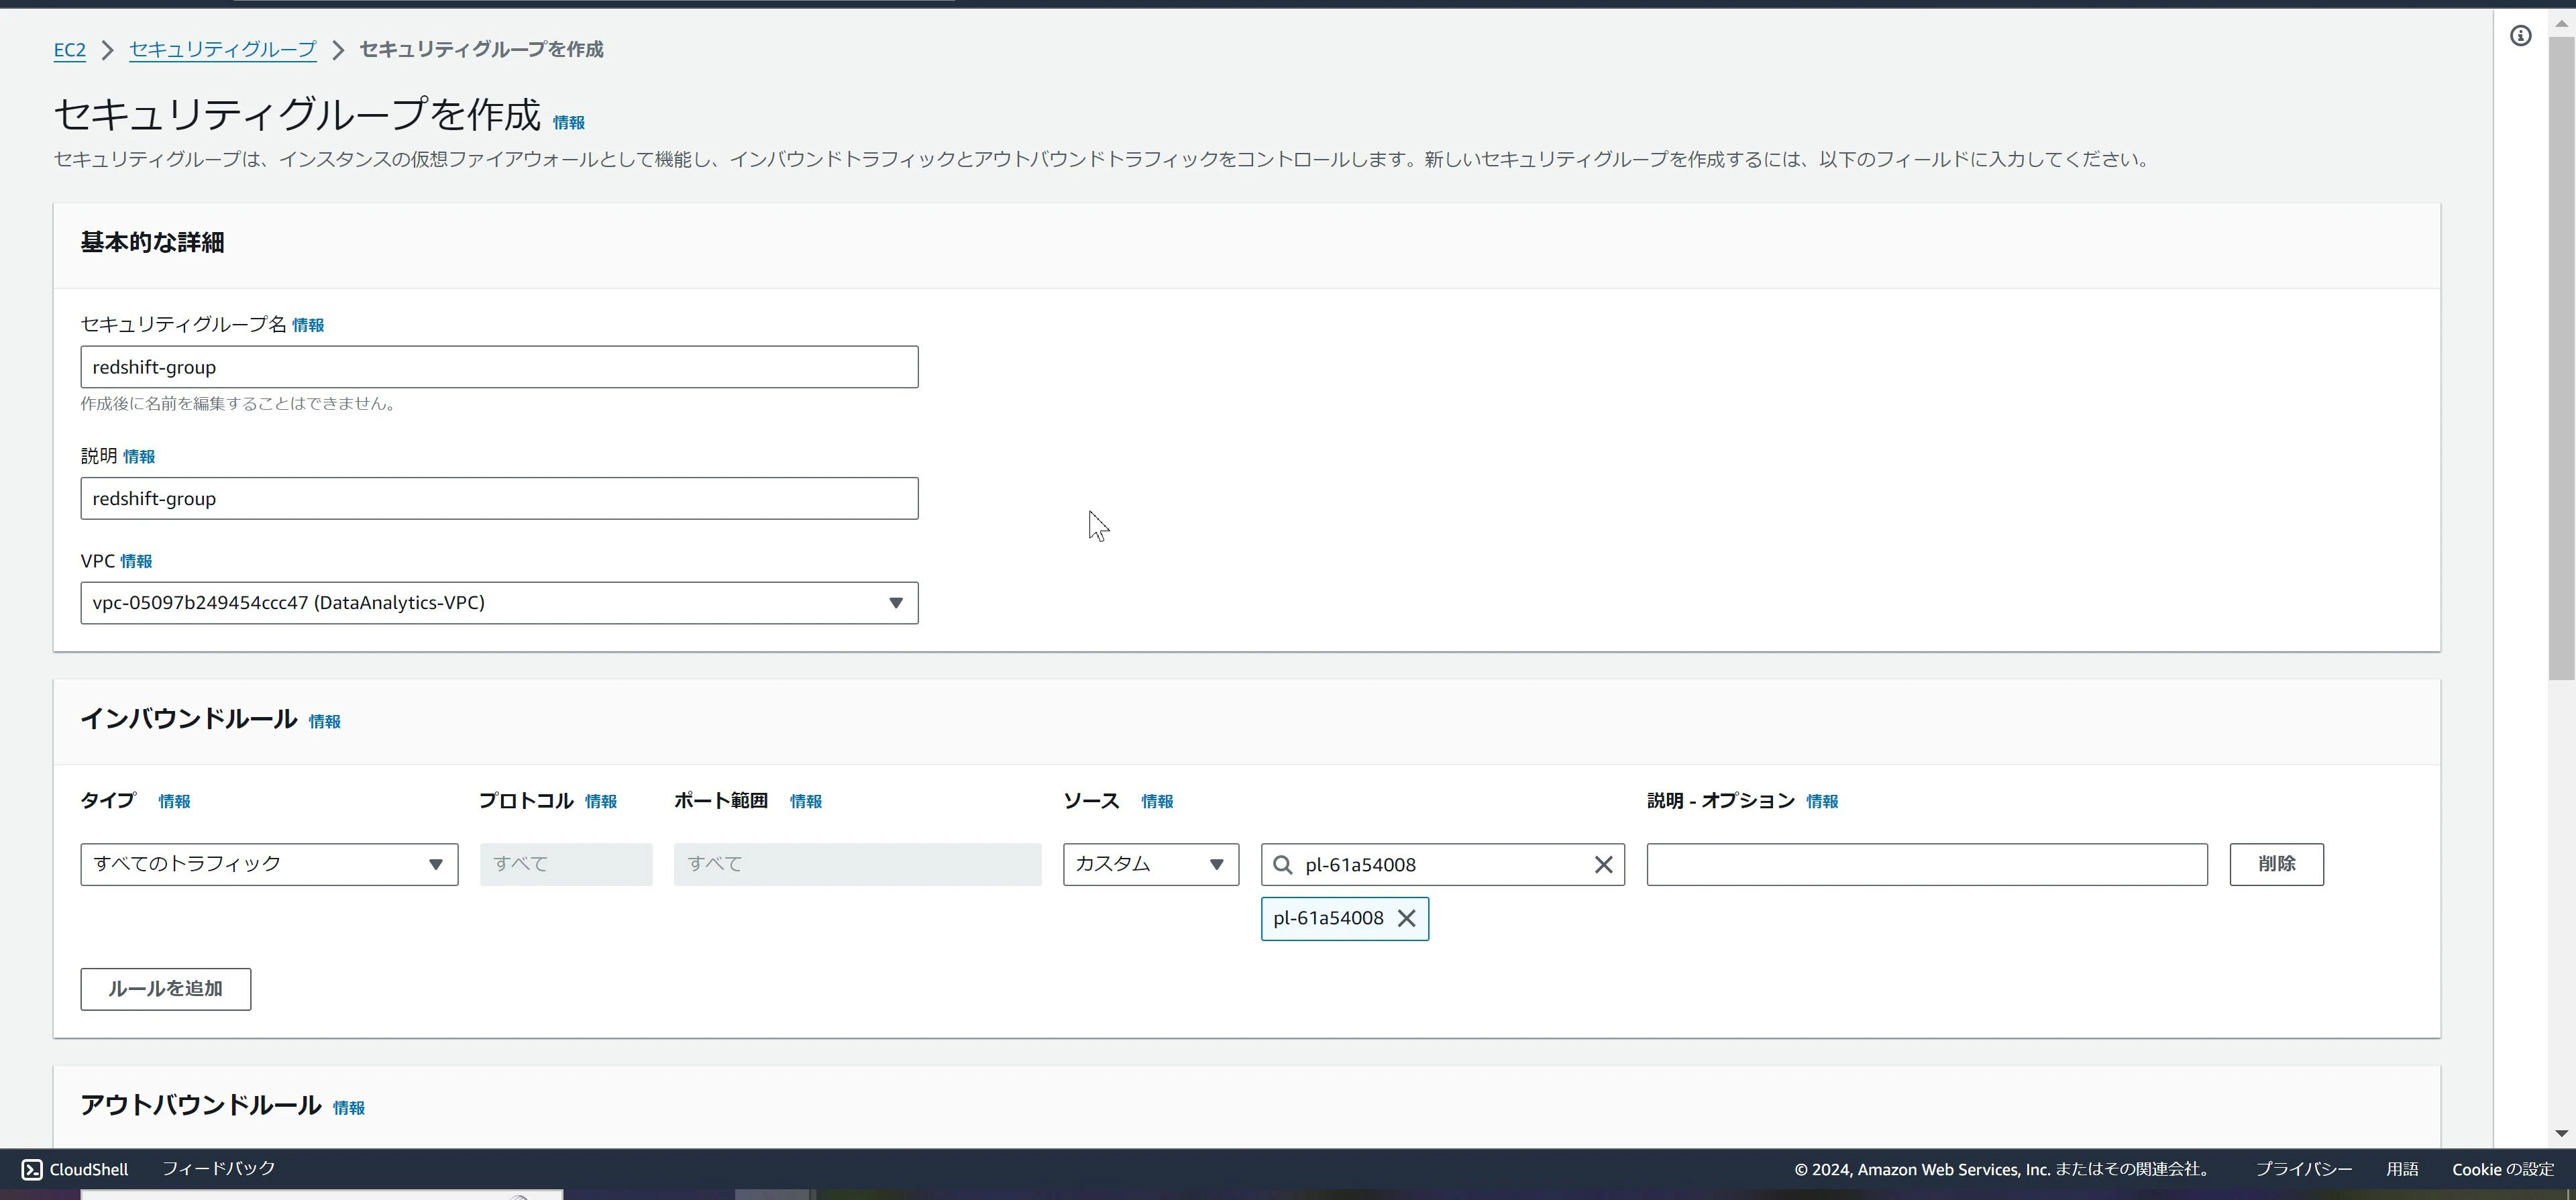
Task: Go to セキュリティグループ breadcrumb link
Action: click(x=222, y=50)
